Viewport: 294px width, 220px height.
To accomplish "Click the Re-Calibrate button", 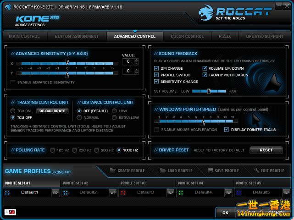I will (52, 111).
